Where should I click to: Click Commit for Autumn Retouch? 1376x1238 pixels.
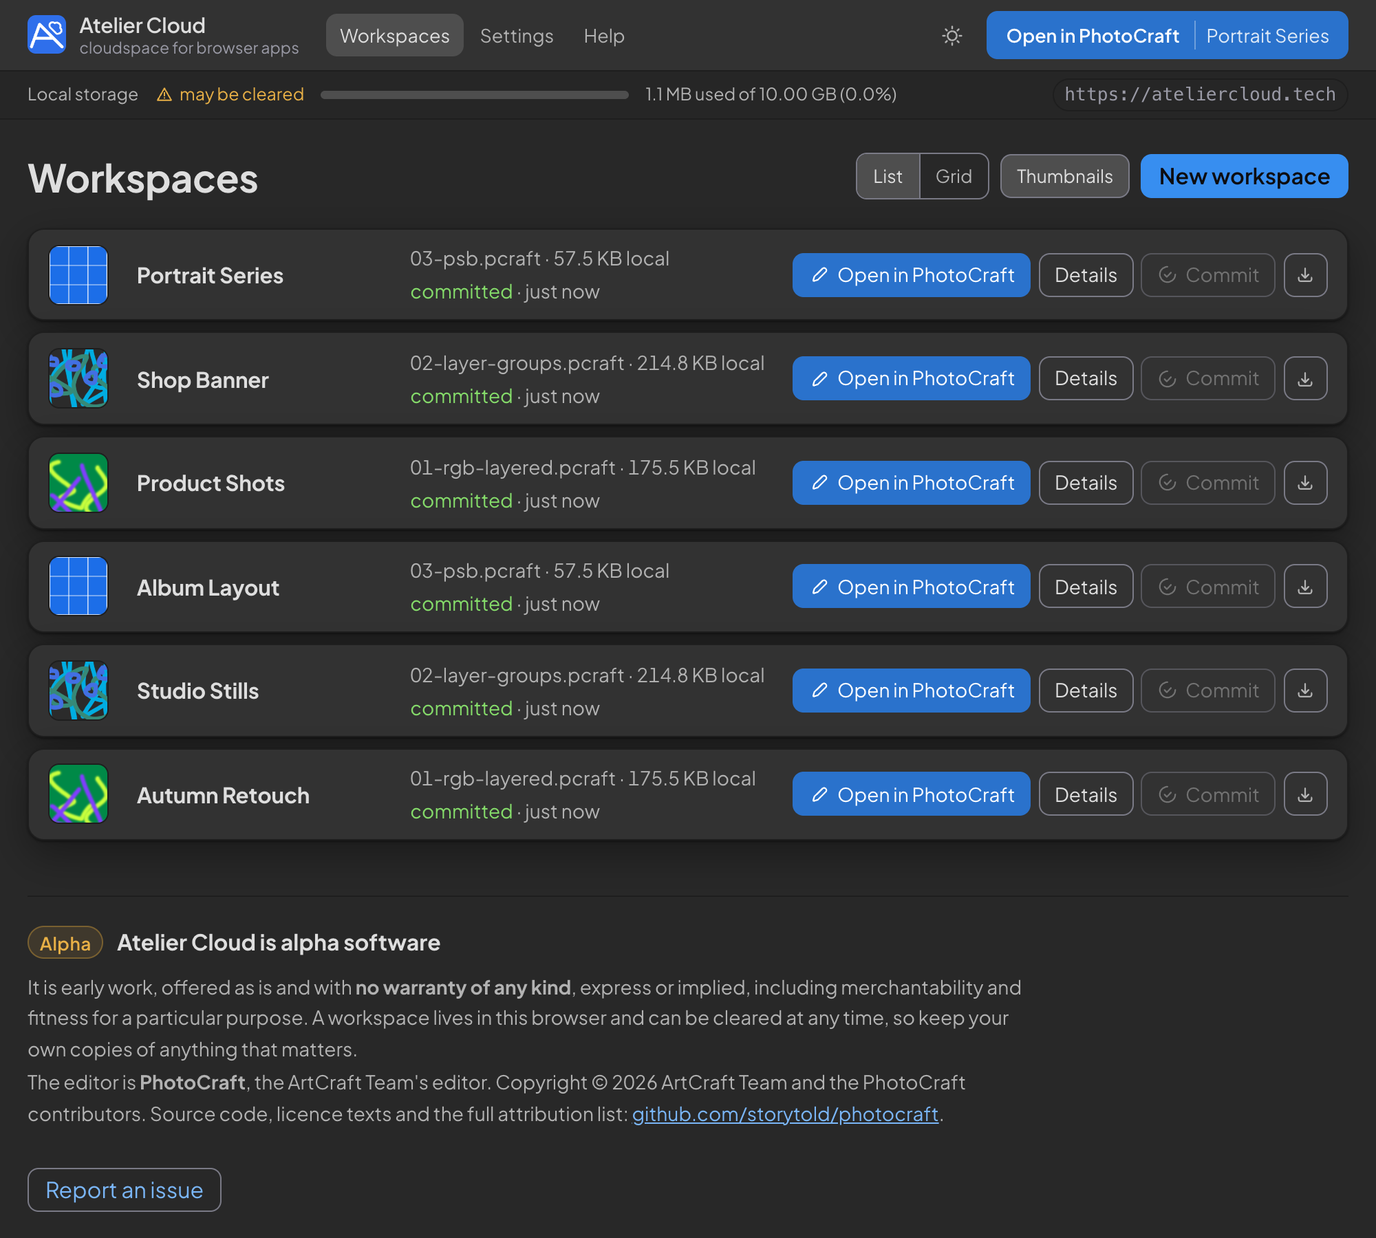tap(1208, 794)
